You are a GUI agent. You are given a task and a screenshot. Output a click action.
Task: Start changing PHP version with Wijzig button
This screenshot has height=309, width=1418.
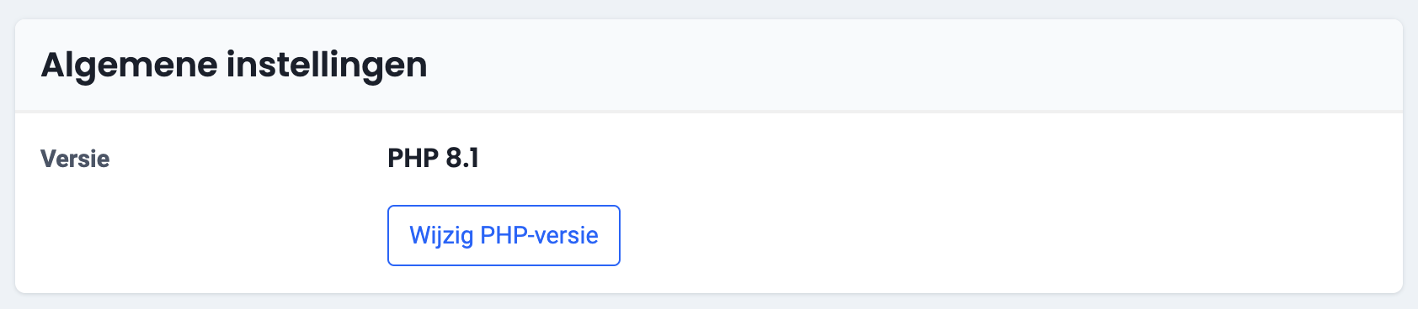click(x=504, y=235)
